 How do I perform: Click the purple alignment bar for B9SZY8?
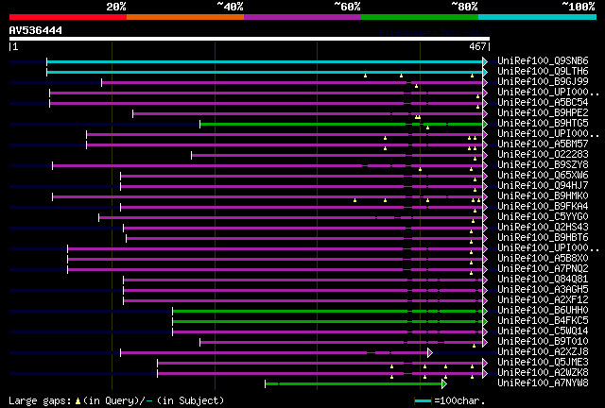point(268,166)
